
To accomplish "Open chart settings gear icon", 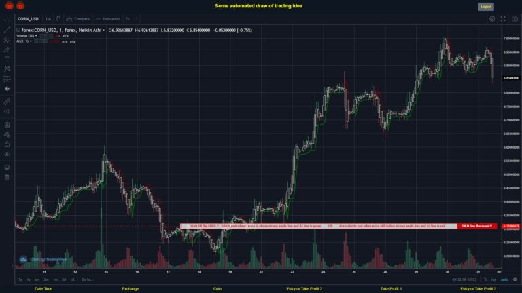I will tap(492, 19).
